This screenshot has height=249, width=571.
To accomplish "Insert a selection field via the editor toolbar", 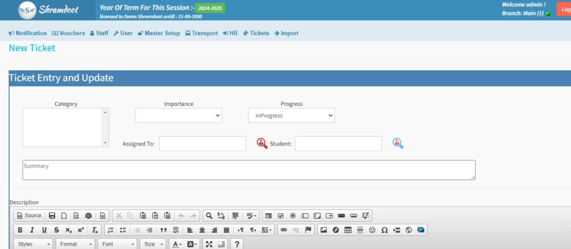I will (329, 216).
